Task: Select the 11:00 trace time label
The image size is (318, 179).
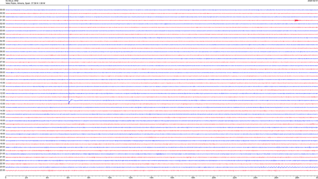Action: point(2,87)
